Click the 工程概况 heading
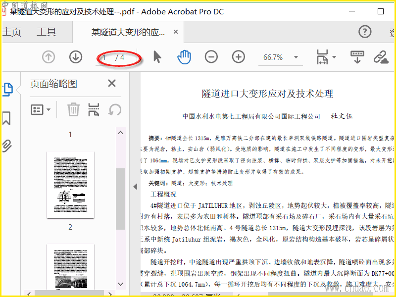Screen dimensions: 396x297 tap(164, 194)
